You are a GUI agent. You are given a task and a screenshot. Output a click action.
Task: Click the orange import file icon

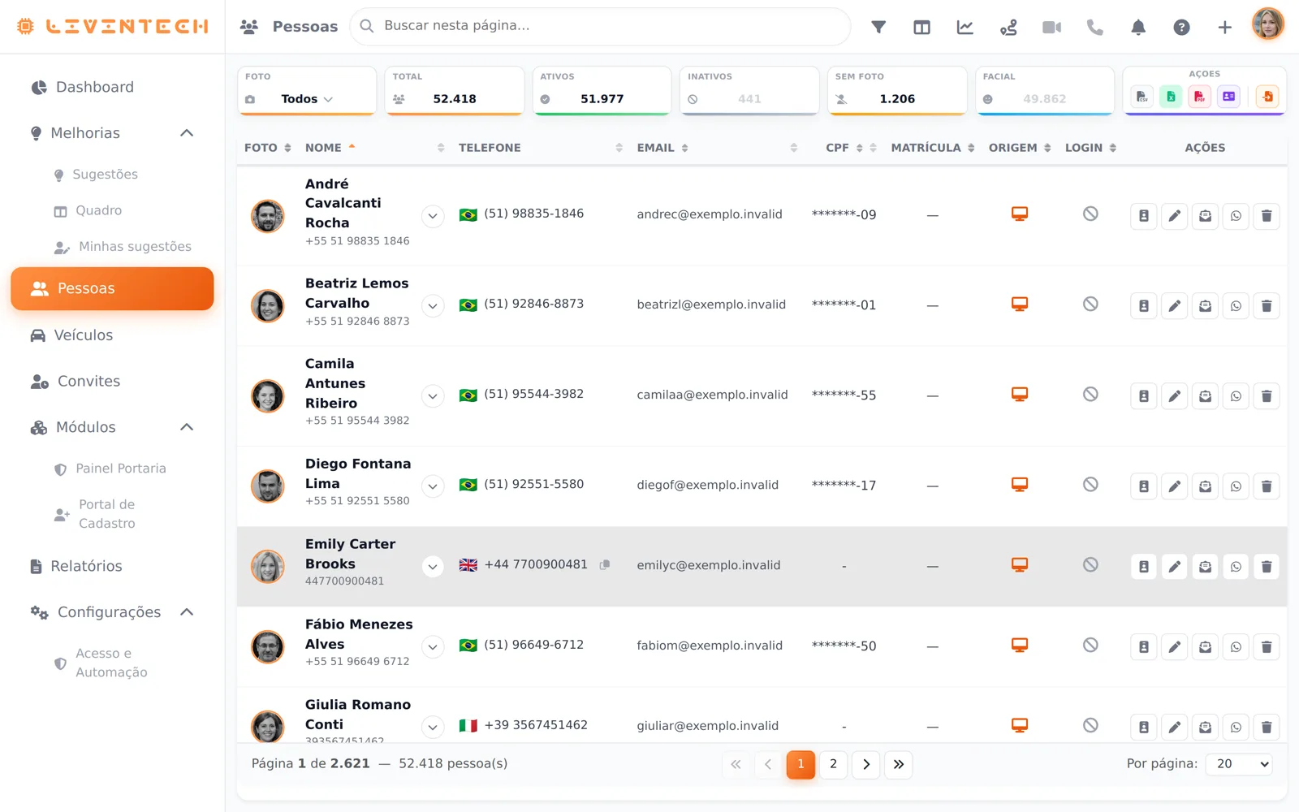pos(1267,97)
